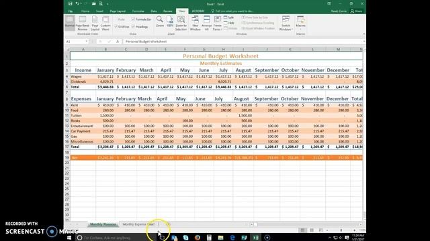Select the Wages row label

(83, 76)
